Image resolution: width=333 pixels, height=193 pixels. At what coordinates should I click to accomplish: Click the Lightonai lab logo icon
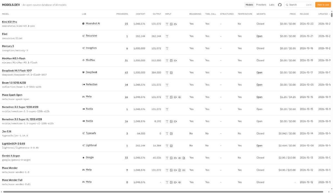pyautogui.click(x=83, y=145)
